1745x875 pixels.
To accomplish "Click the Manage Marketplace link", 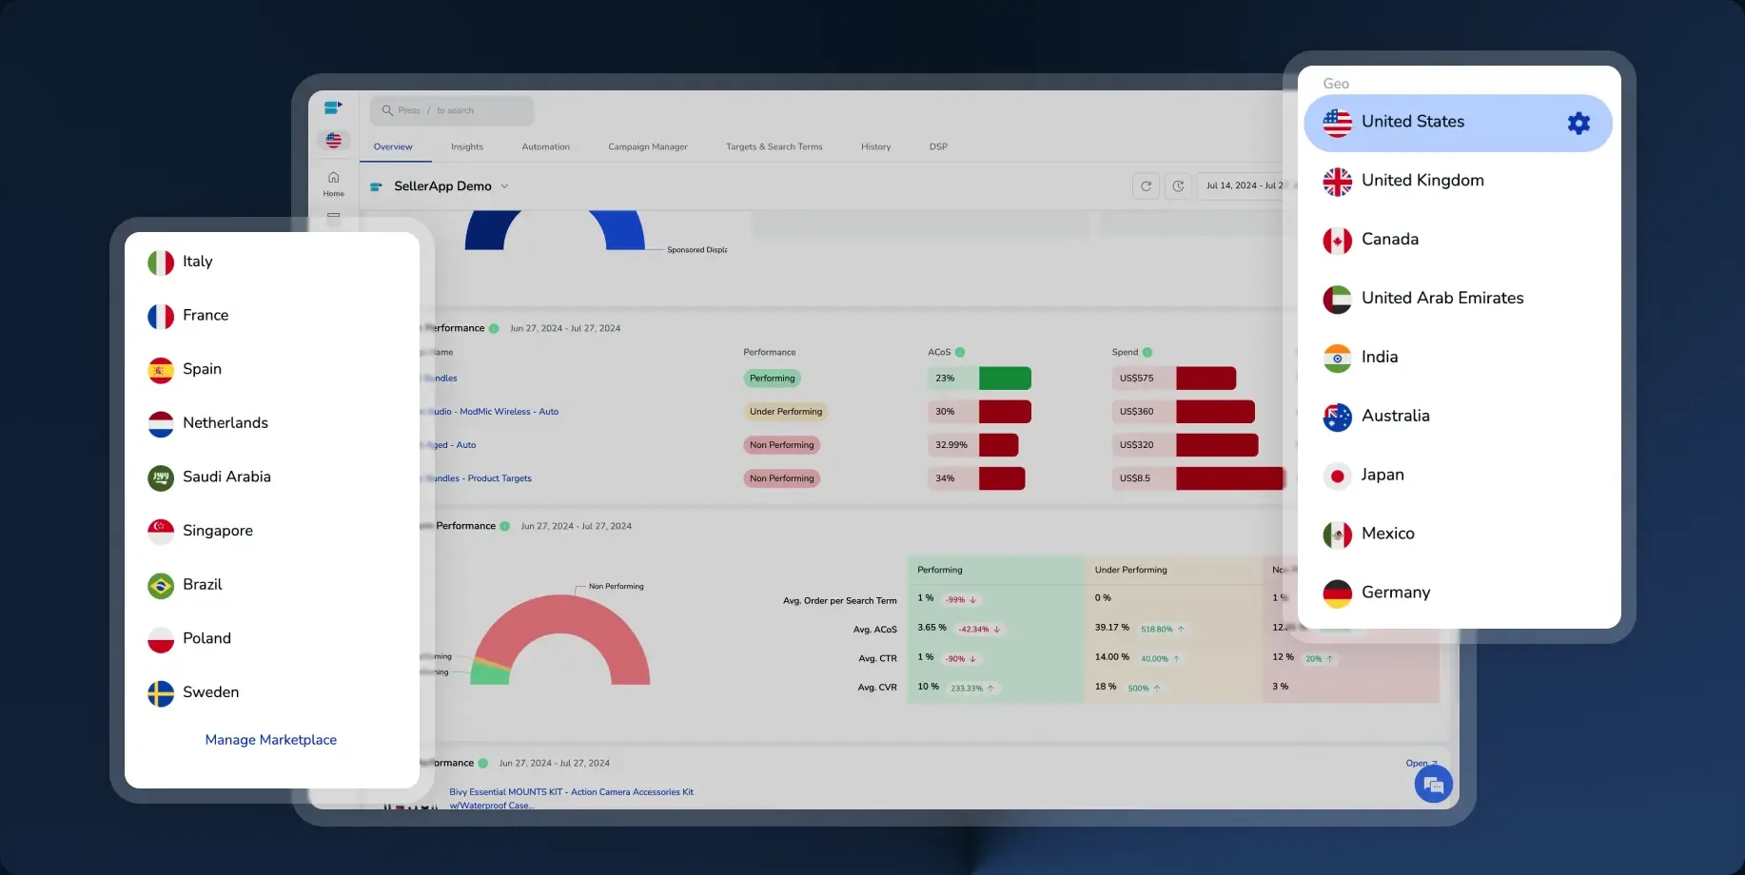I will (271, 740).
